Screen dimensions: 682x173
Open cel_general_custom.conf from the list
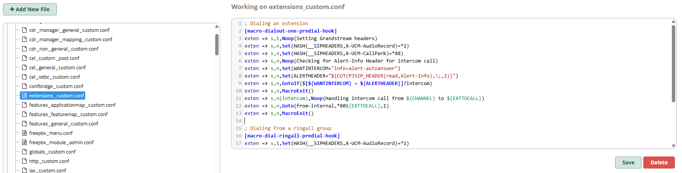point(57,67)
